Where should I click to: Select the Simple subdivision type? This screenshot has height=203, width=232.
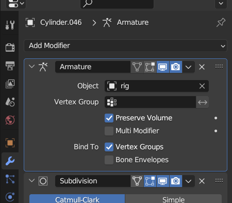tap(173, 199)
